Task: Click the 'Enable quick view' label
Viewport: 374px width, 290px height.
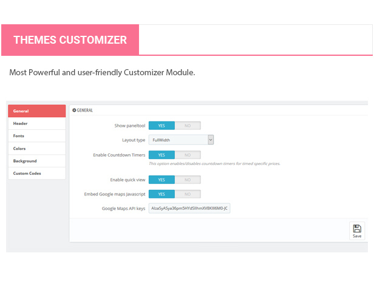Action: (x=127, y=180)
